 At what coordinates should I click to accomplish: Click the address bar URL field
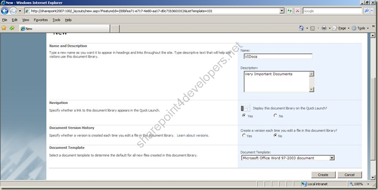tap(152, 11)
